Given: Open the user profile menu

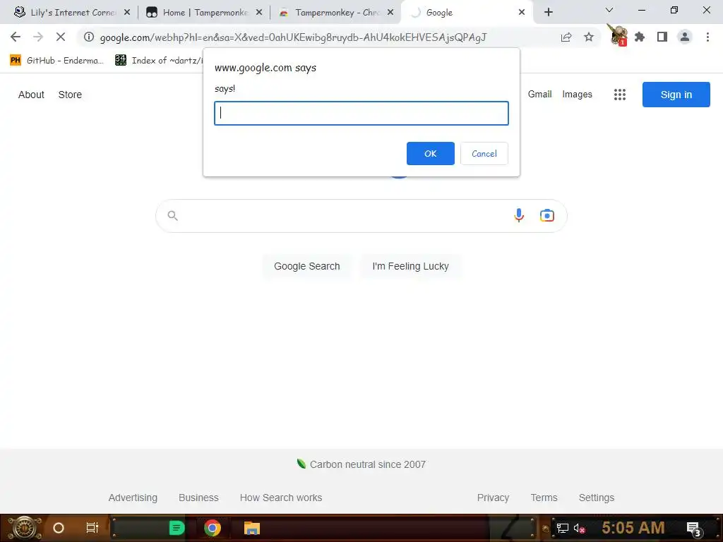Looking at the screenshot, I should (x=685, y=37).
